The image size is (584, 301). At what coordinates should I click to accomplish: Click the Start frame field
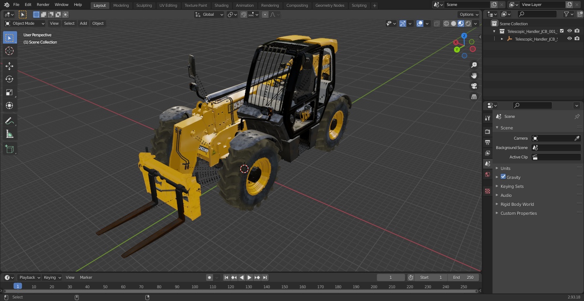tap(431, 278)
